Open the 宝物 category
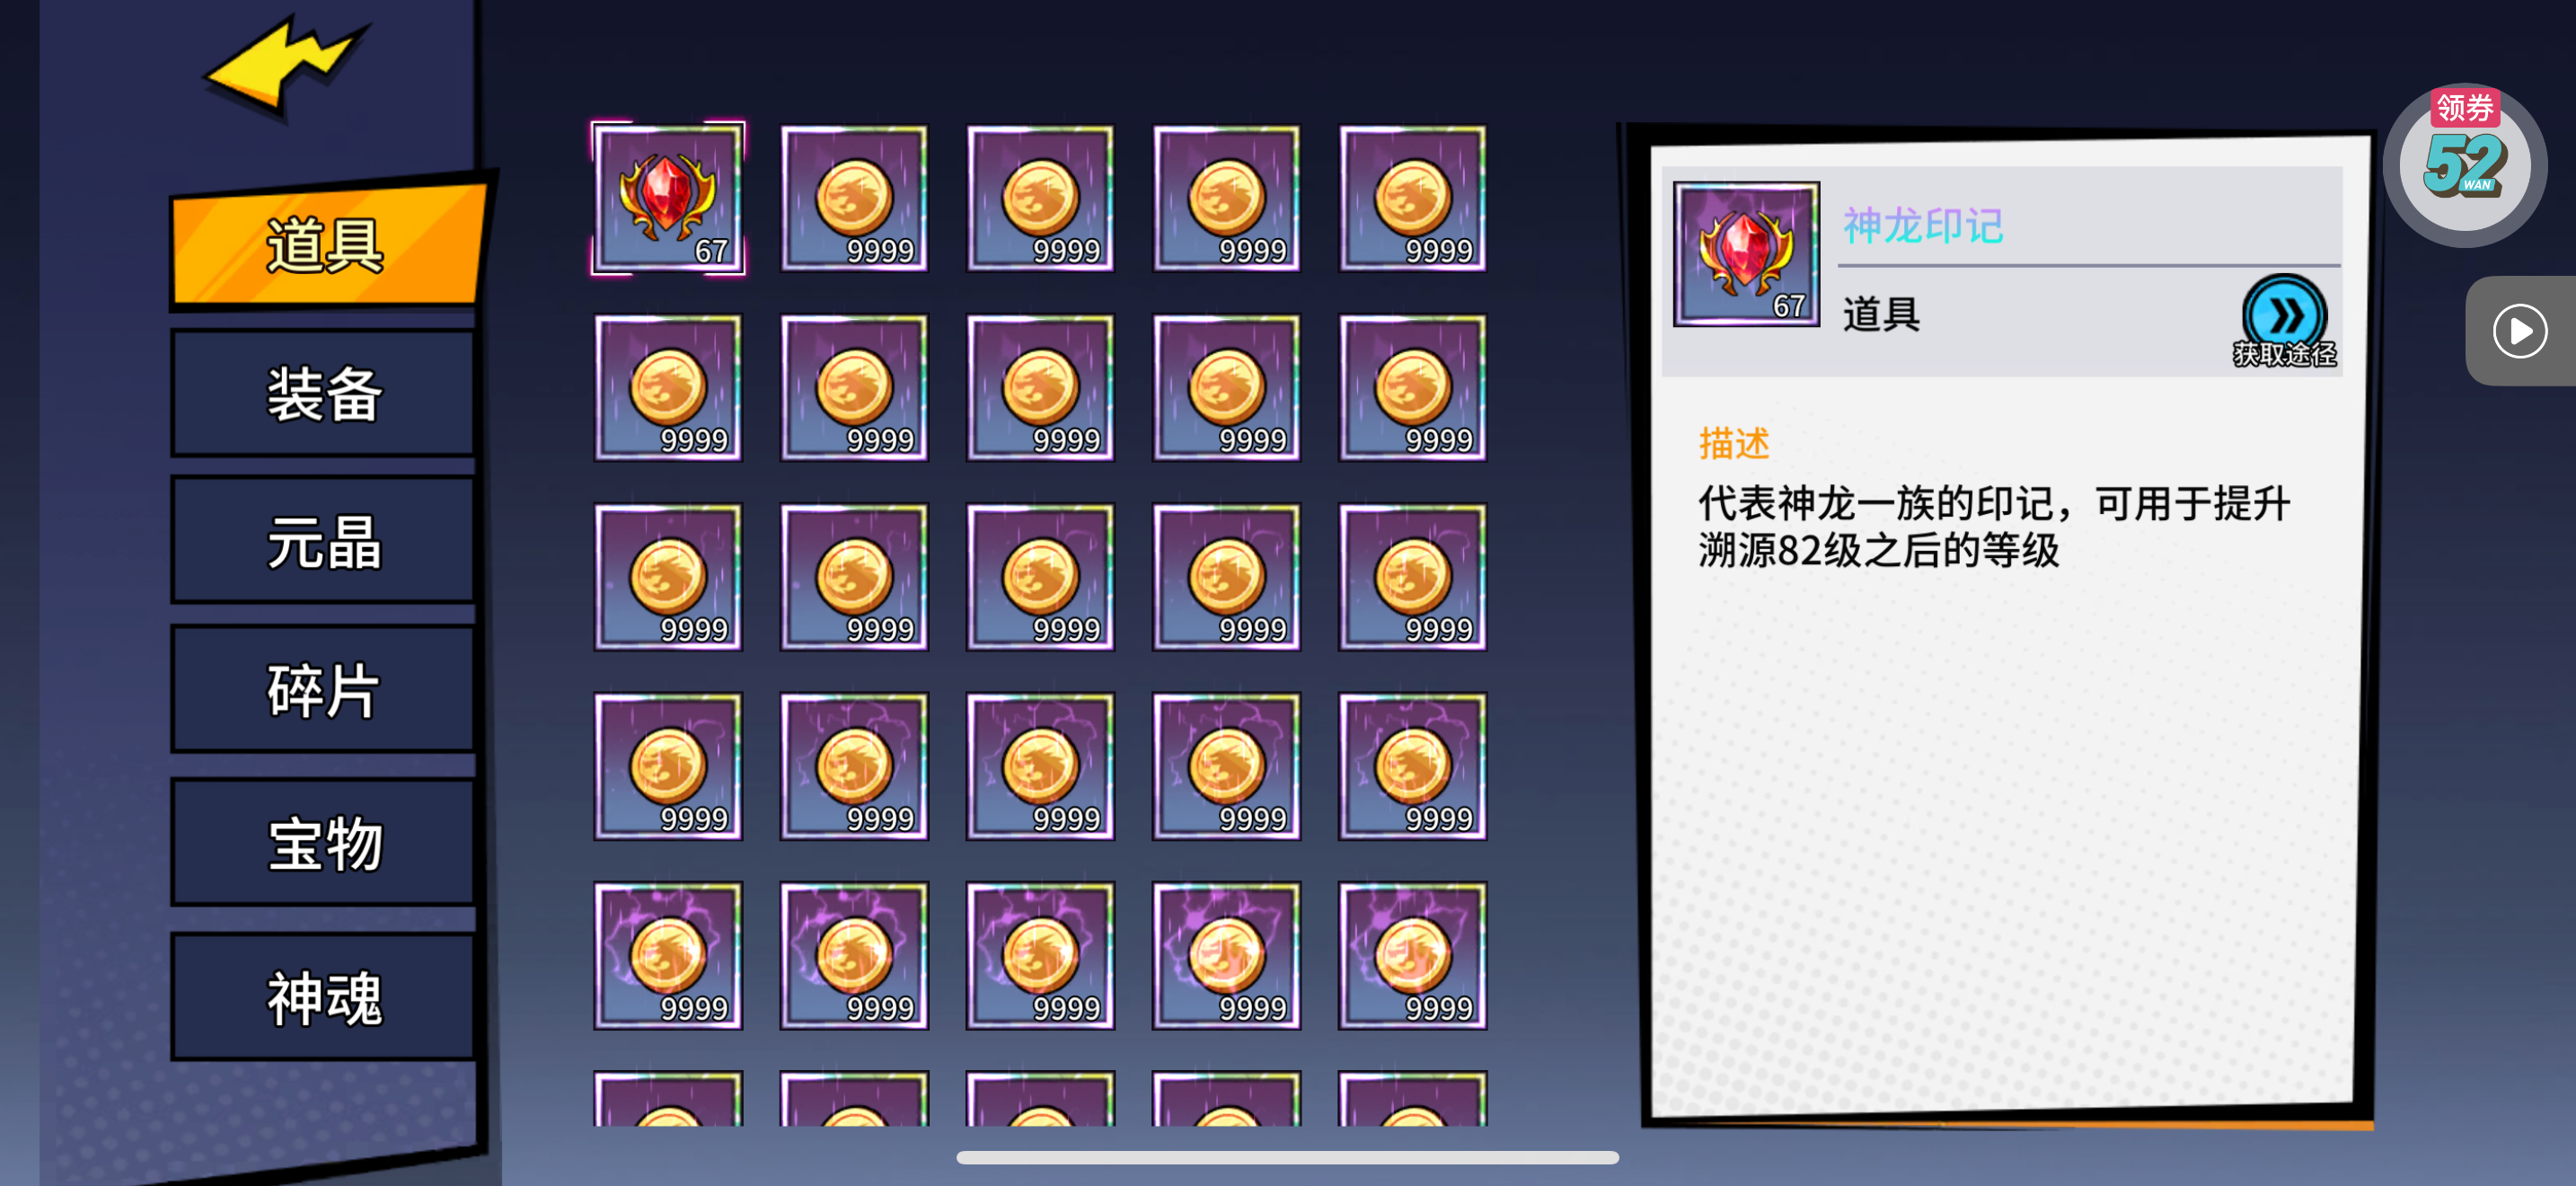Screen dimensions: 2576x1186 (323, 843)
